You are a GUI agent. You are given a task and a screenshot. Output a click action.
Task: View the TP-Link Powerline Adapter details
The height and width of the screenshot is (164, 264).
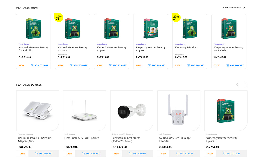pos(23,154)
